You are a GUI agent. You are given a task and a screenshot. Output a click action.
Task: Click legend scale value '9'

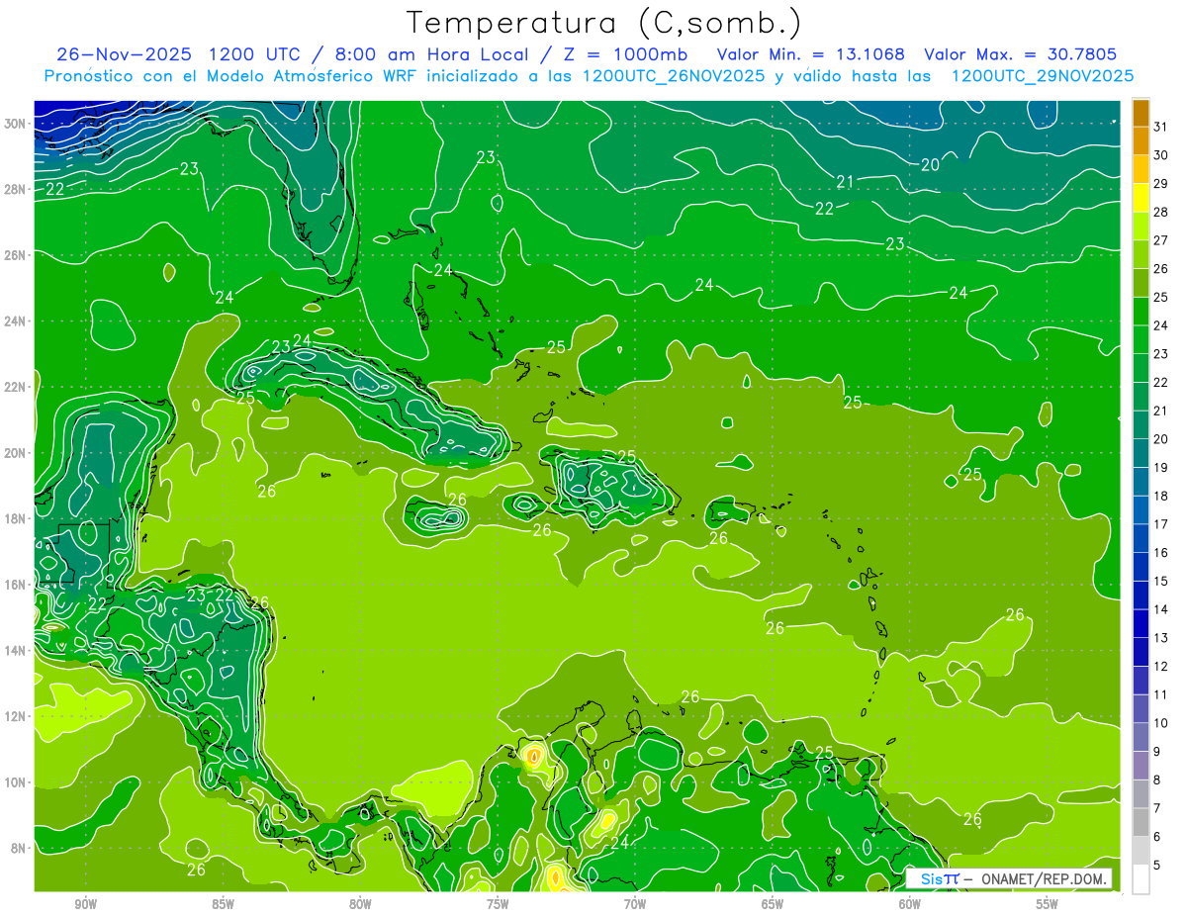1157,752
